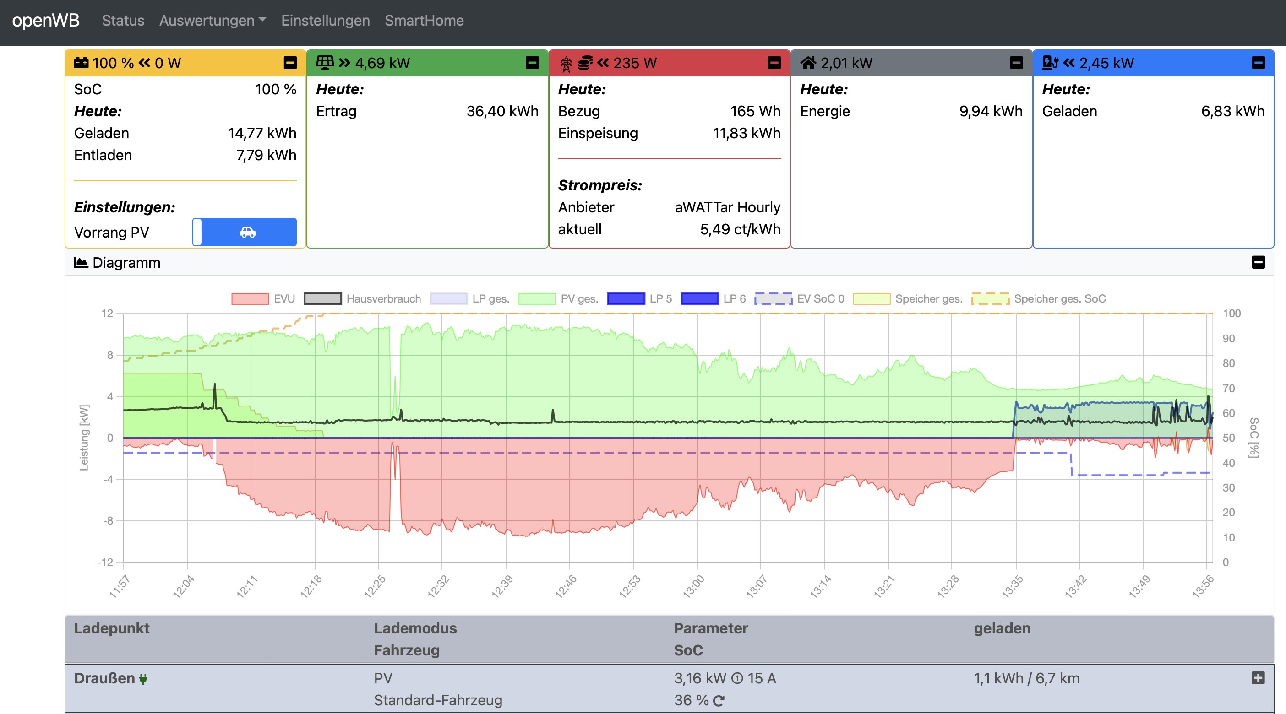The width and height of the screenshot is (1286, 714).
Task: Click the openWB brand link
Action: (x=46, y=21)
